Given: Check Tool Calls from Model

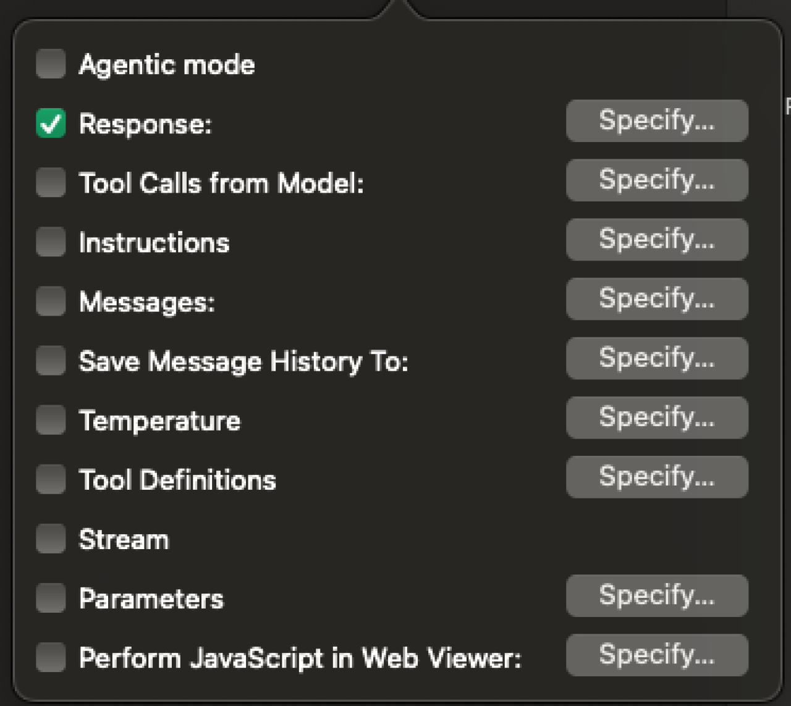Looking at the screenshot, I should coord(51,183).
